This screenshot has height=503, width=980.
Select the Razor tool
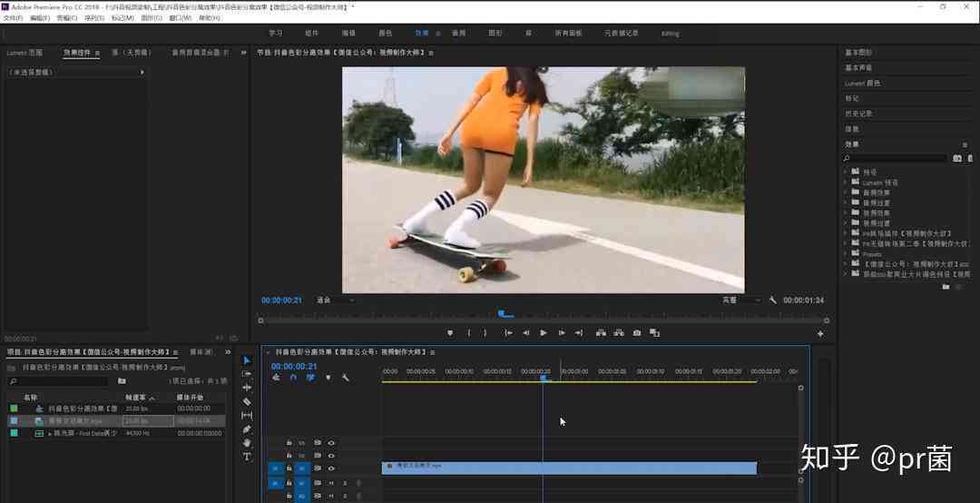pos(247,401)
